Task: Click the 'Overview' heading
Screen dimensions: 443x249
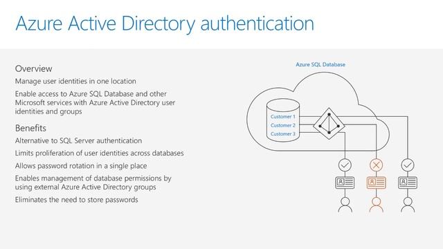Action: pyautogui.click(x=34, y=68)
